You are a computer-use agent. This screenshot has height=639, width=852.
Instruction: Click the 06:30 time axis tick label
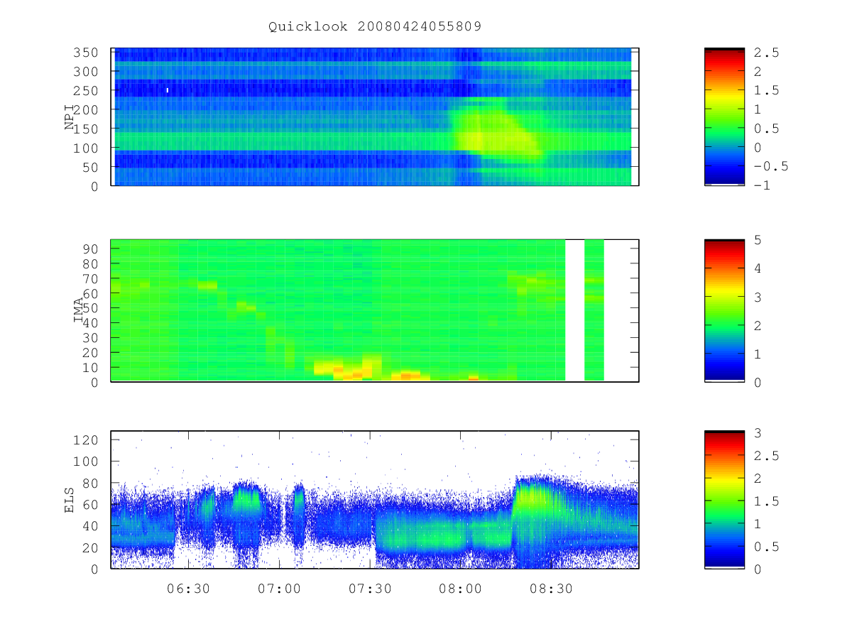[x=188, y=589]
